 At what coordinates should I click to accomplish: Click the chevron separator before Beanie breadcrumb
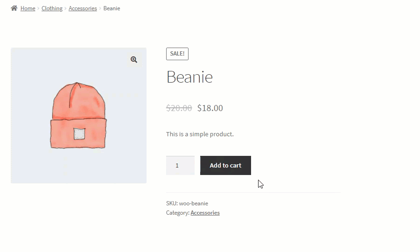tap(100, 8)
